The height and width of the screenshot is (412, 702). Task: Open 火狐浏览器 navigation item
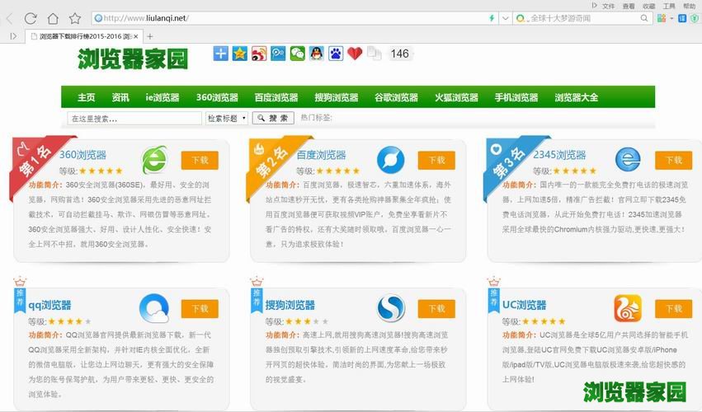click(x=456, y=97)
